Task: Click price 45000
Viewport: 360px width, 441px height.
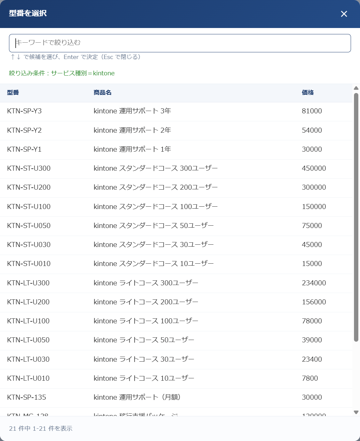Action: point(312,245)
